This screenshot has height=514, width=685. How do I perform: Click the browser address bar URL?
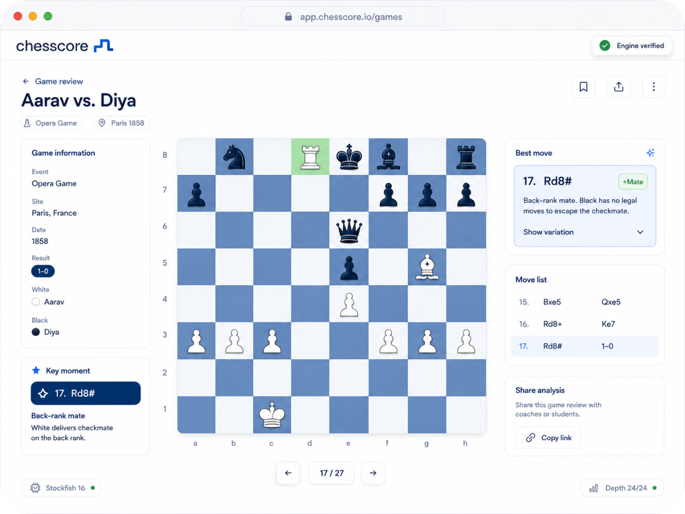[x=351, y=17]
